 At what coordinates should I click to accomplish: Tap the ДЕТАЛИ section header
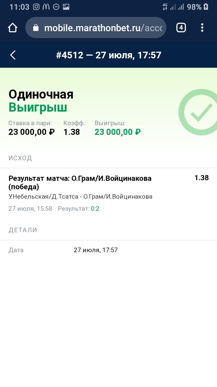23,230
